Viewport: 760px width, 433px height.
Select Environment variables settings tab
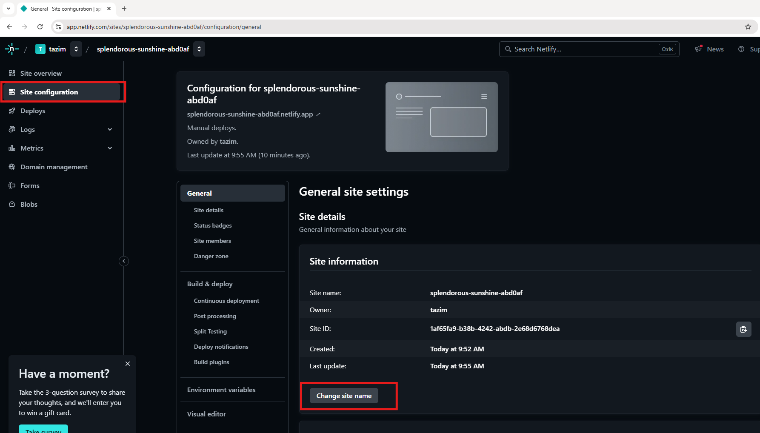pos(221,390)
